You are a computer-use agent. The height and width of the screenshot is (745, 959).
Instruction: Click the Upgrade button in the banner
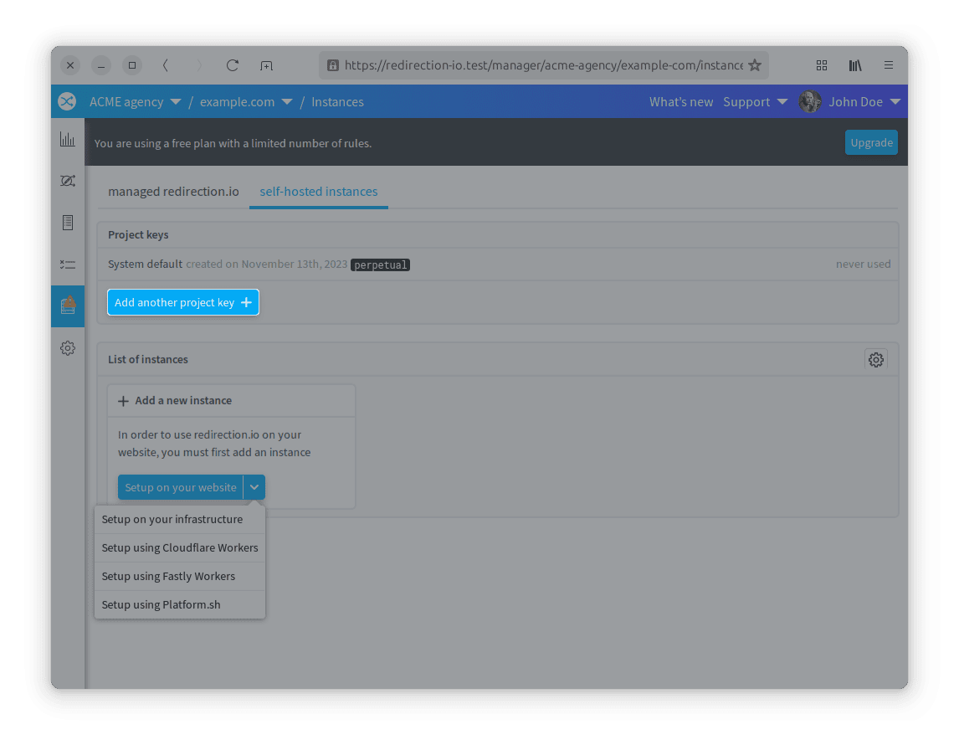[x=871, y=142]
